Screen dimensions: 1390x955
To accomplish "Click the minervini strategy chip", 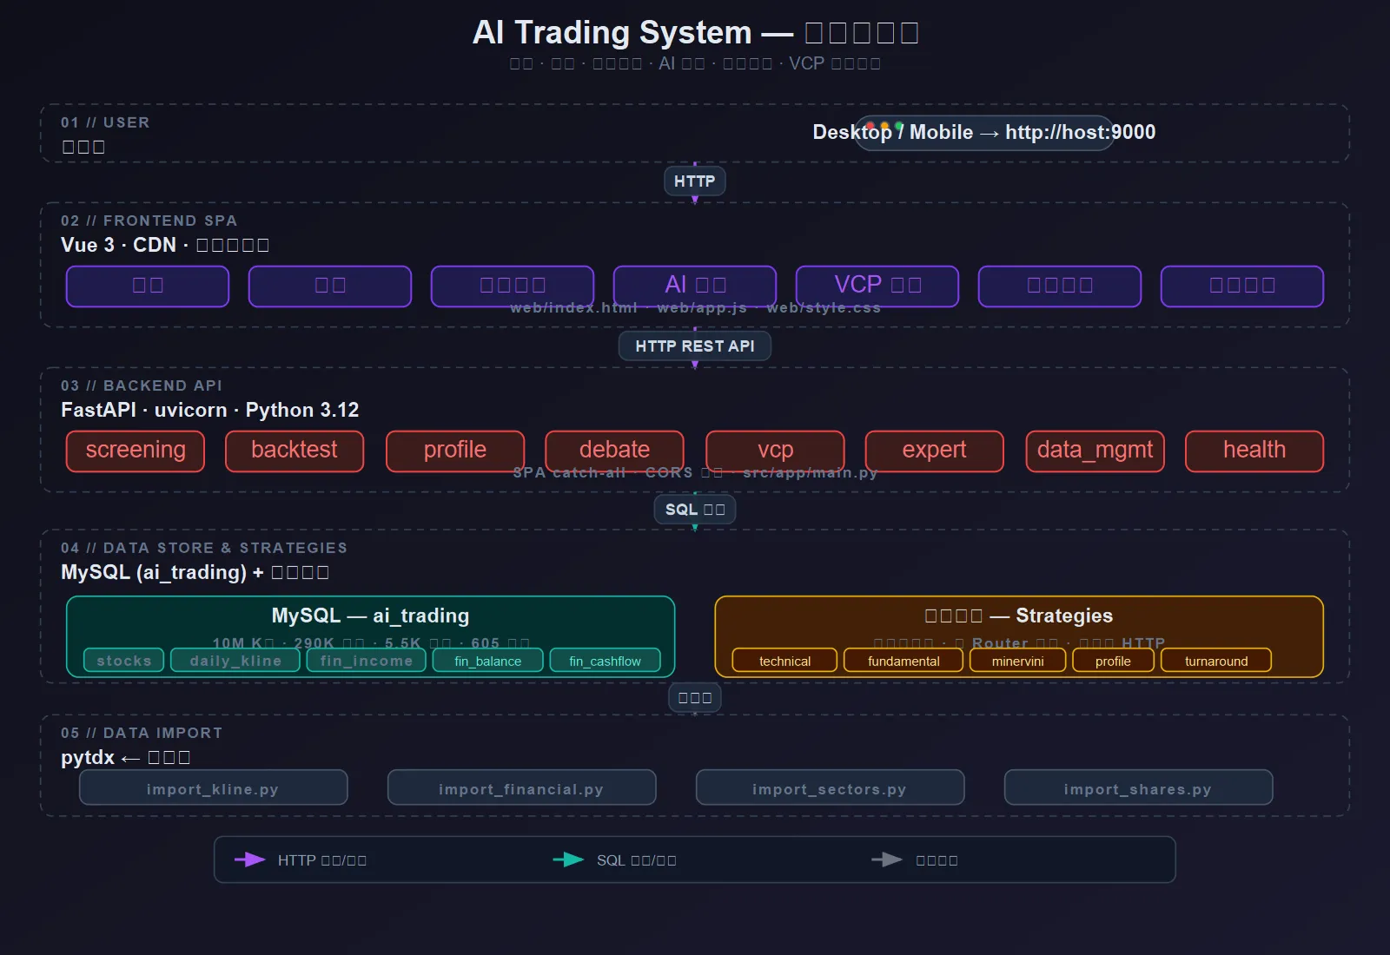I will pyautogui.click(x=1017, y=661).
